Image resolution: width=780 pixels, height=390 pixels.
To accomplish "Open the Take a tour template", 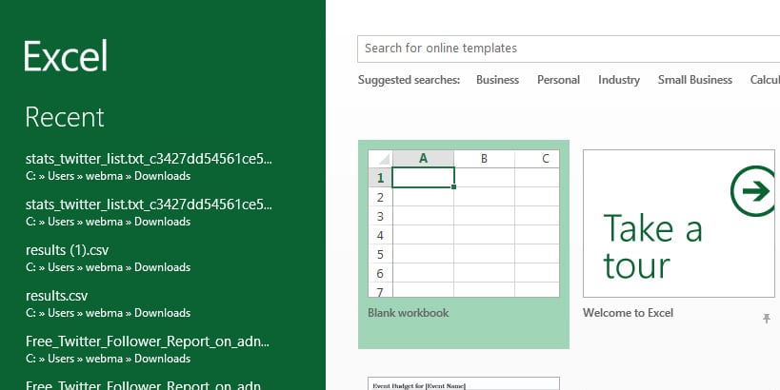I will [x=678, y=224].
